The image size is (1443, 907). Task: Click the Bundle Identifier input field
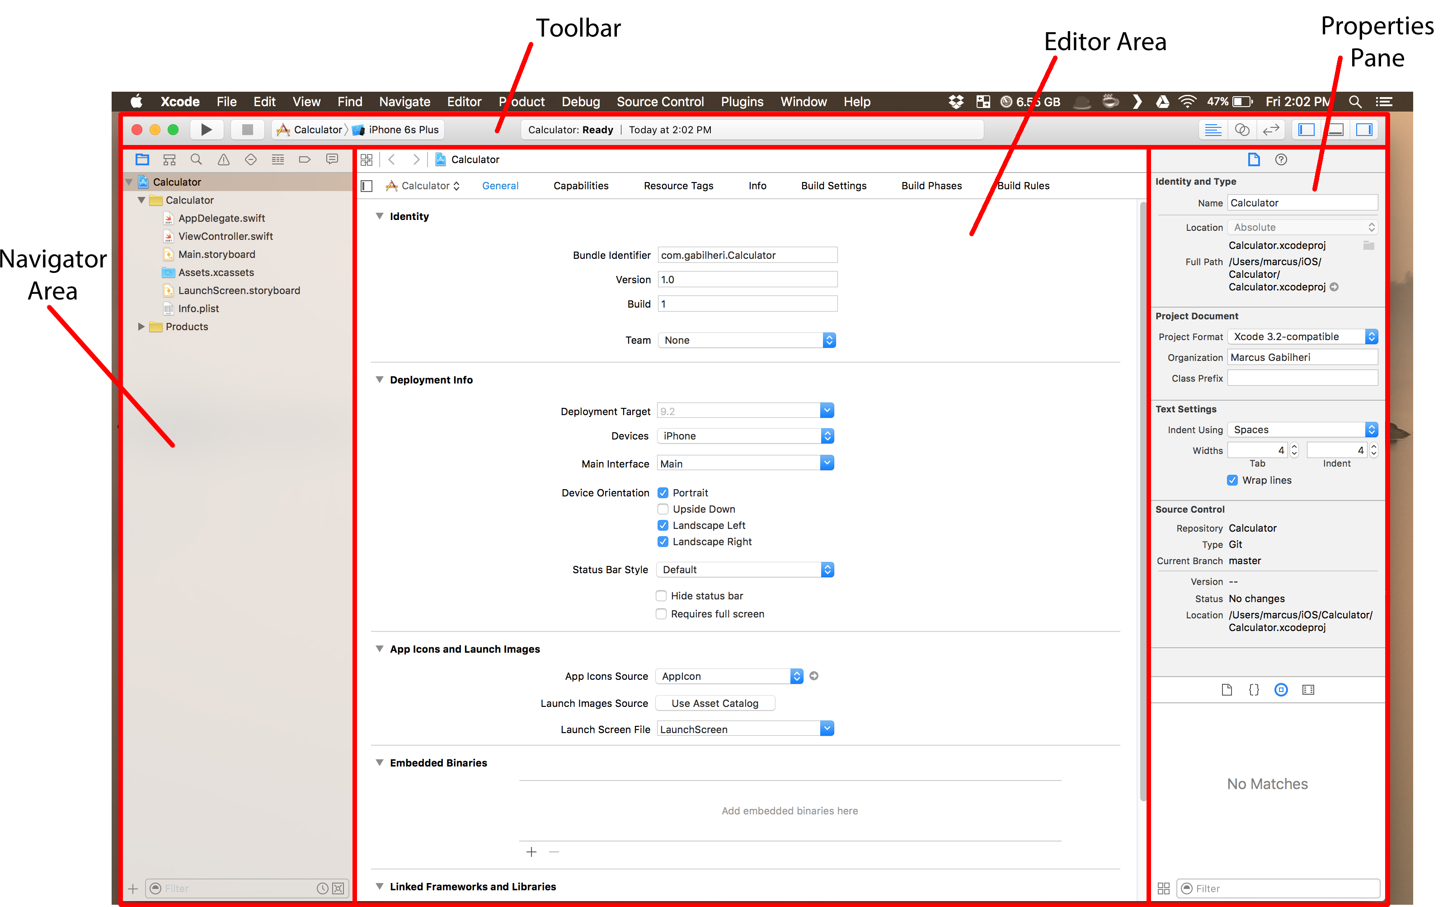point(745,255)
